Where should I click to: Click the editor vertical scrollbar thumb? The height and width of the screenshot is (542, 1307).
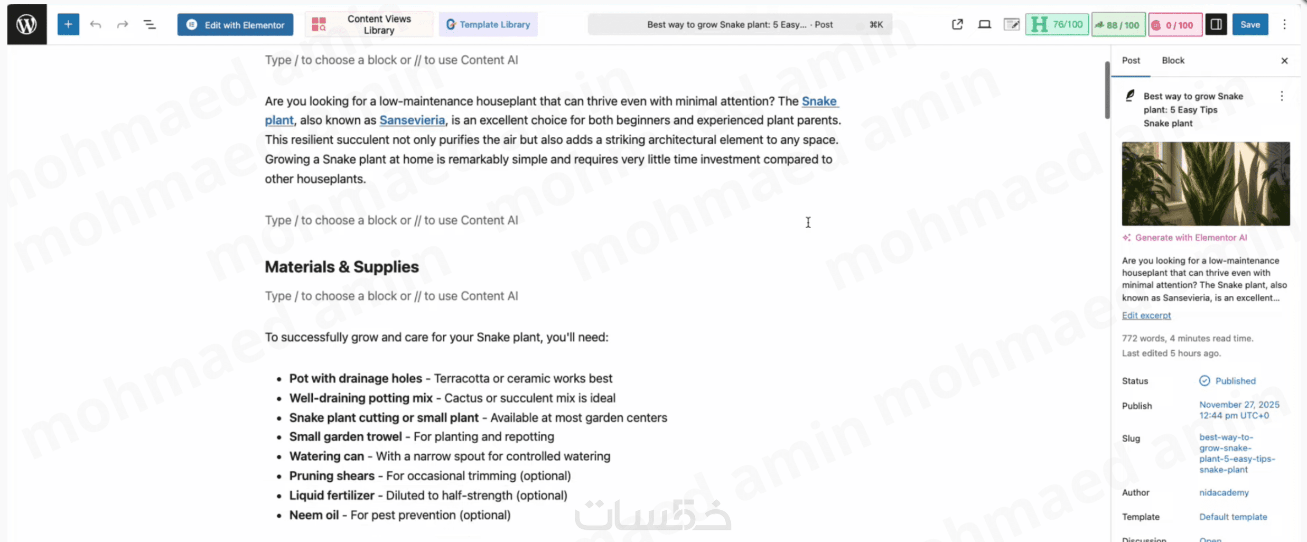tap(1107, 91)
